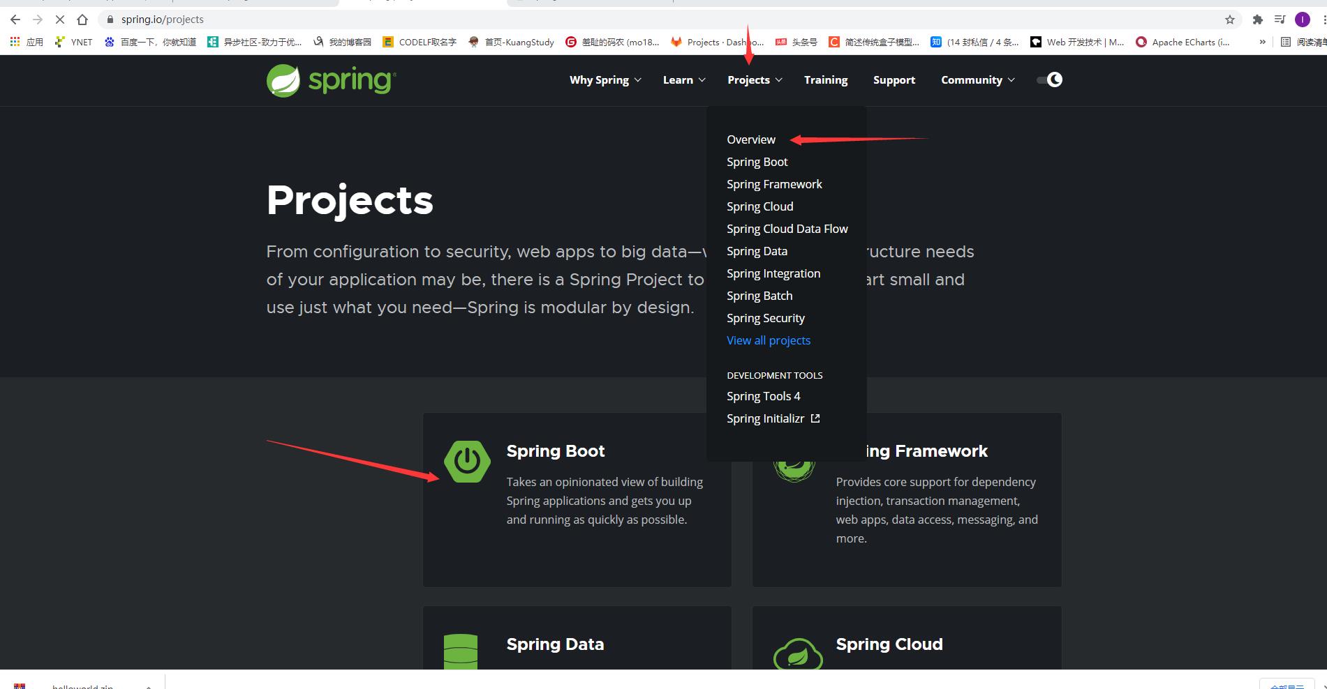Stop page loading with X button
The width and height of the screenshot is (1327, 689).
(x=60, y=20)
